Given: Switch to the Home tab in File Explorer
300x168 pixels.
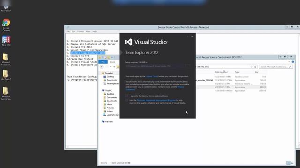Looking at the screenshot, I should (x=112, y=62).
